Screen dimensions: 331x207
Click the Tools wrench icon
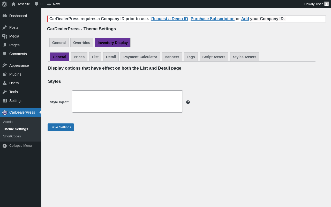(x=5, y=92)
